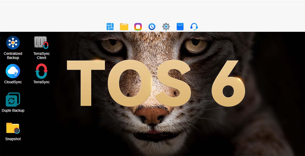
Task: Open the TerraSync Client desktop icon
Action: point(41,43)
